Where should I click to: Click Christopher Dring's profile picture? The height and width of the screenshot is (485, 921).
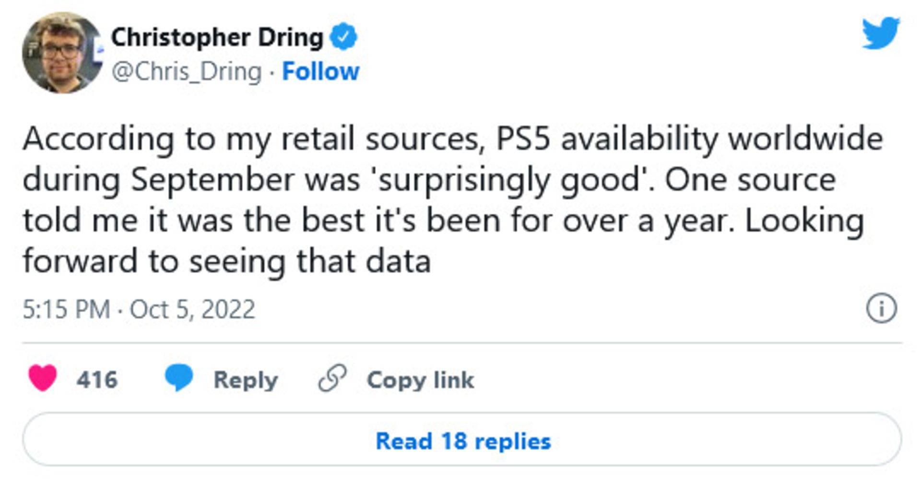pos(61,53)
